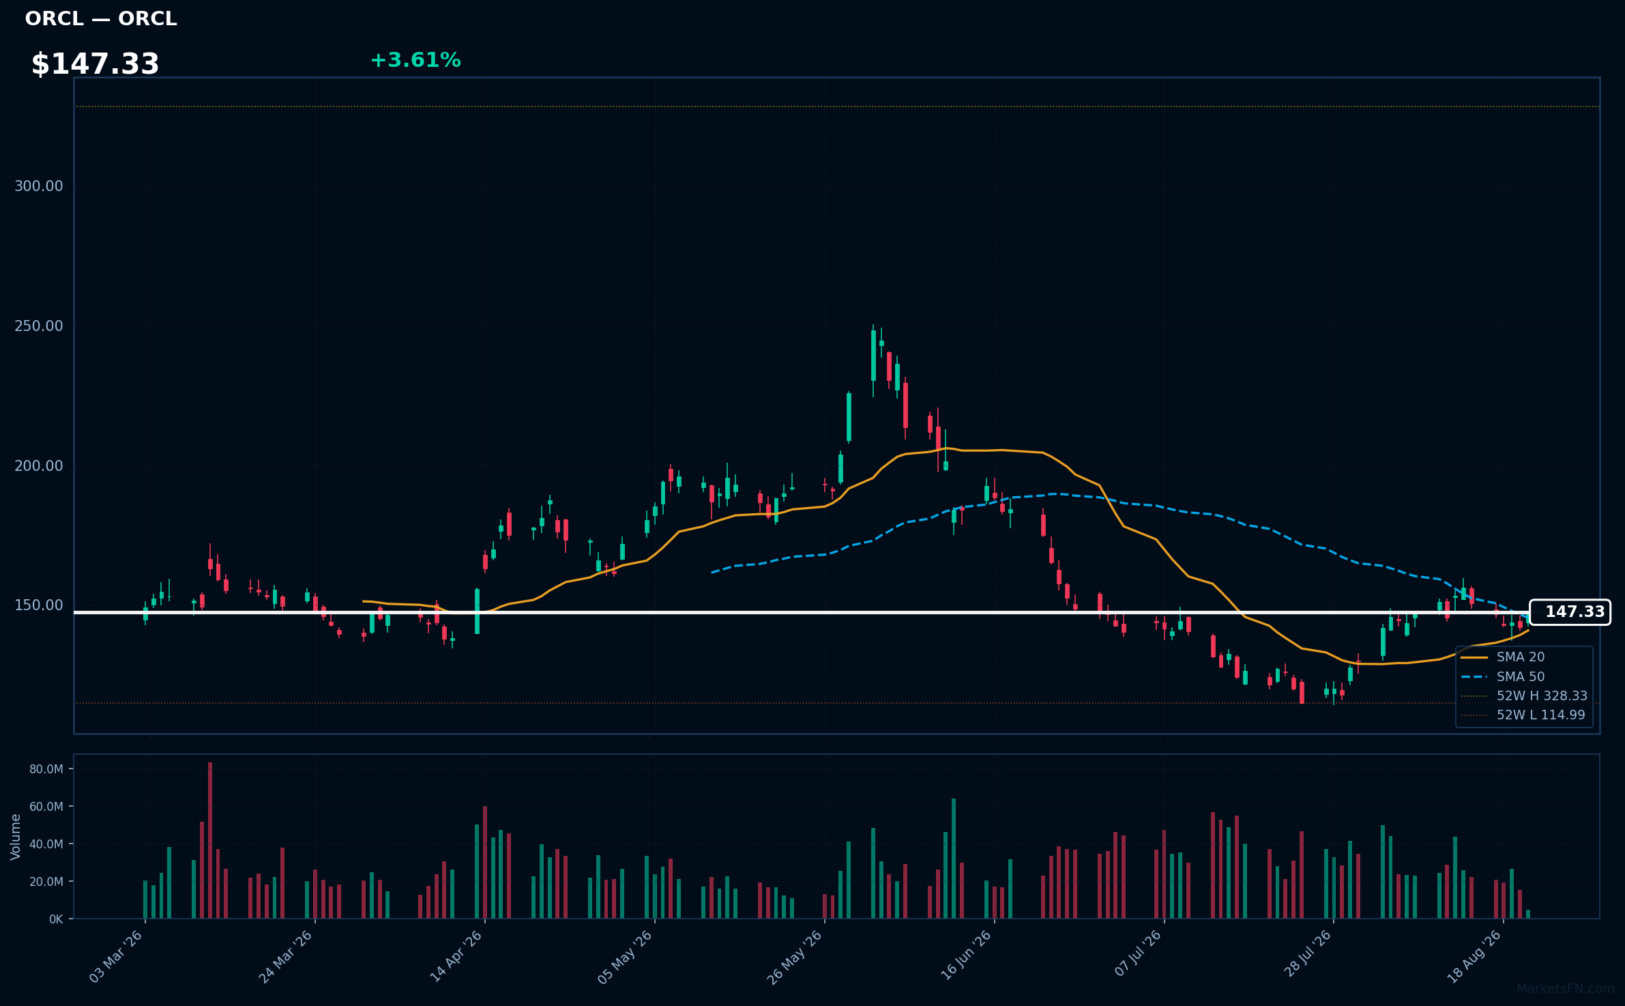
Task: Click the 20.0M volume axis label
Action: click(x=46, y=882)
